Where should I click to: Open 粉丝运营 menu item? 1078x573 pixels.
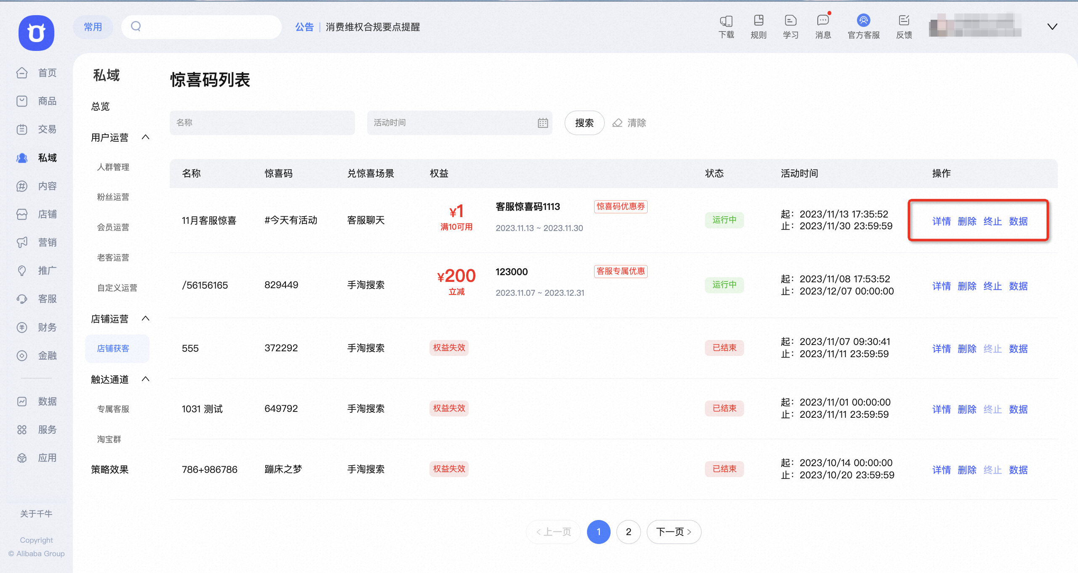[x=113, y=197]
